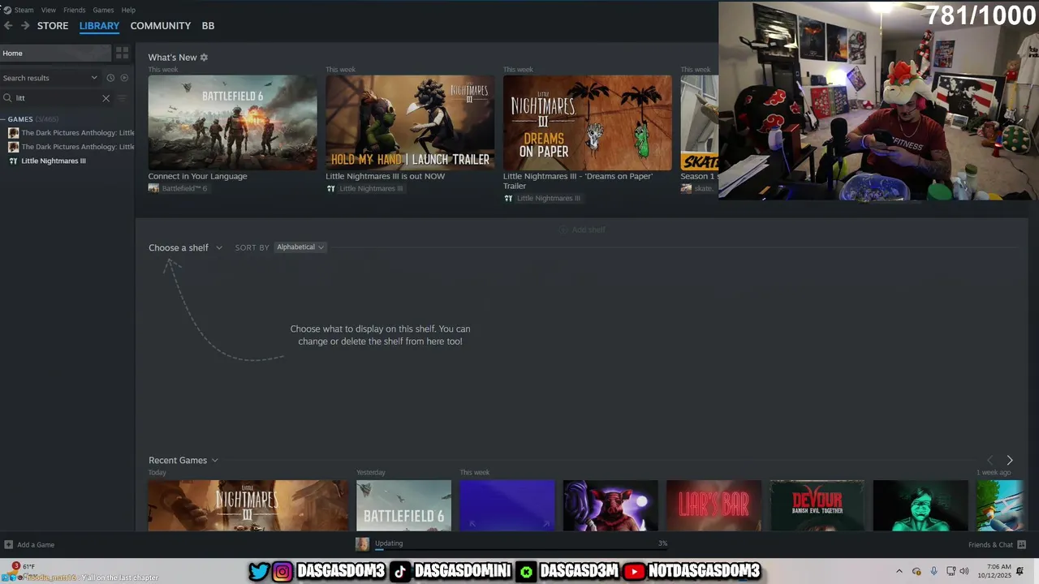
Task: Open Friends & Chat
Action: [x=997, y=545]
